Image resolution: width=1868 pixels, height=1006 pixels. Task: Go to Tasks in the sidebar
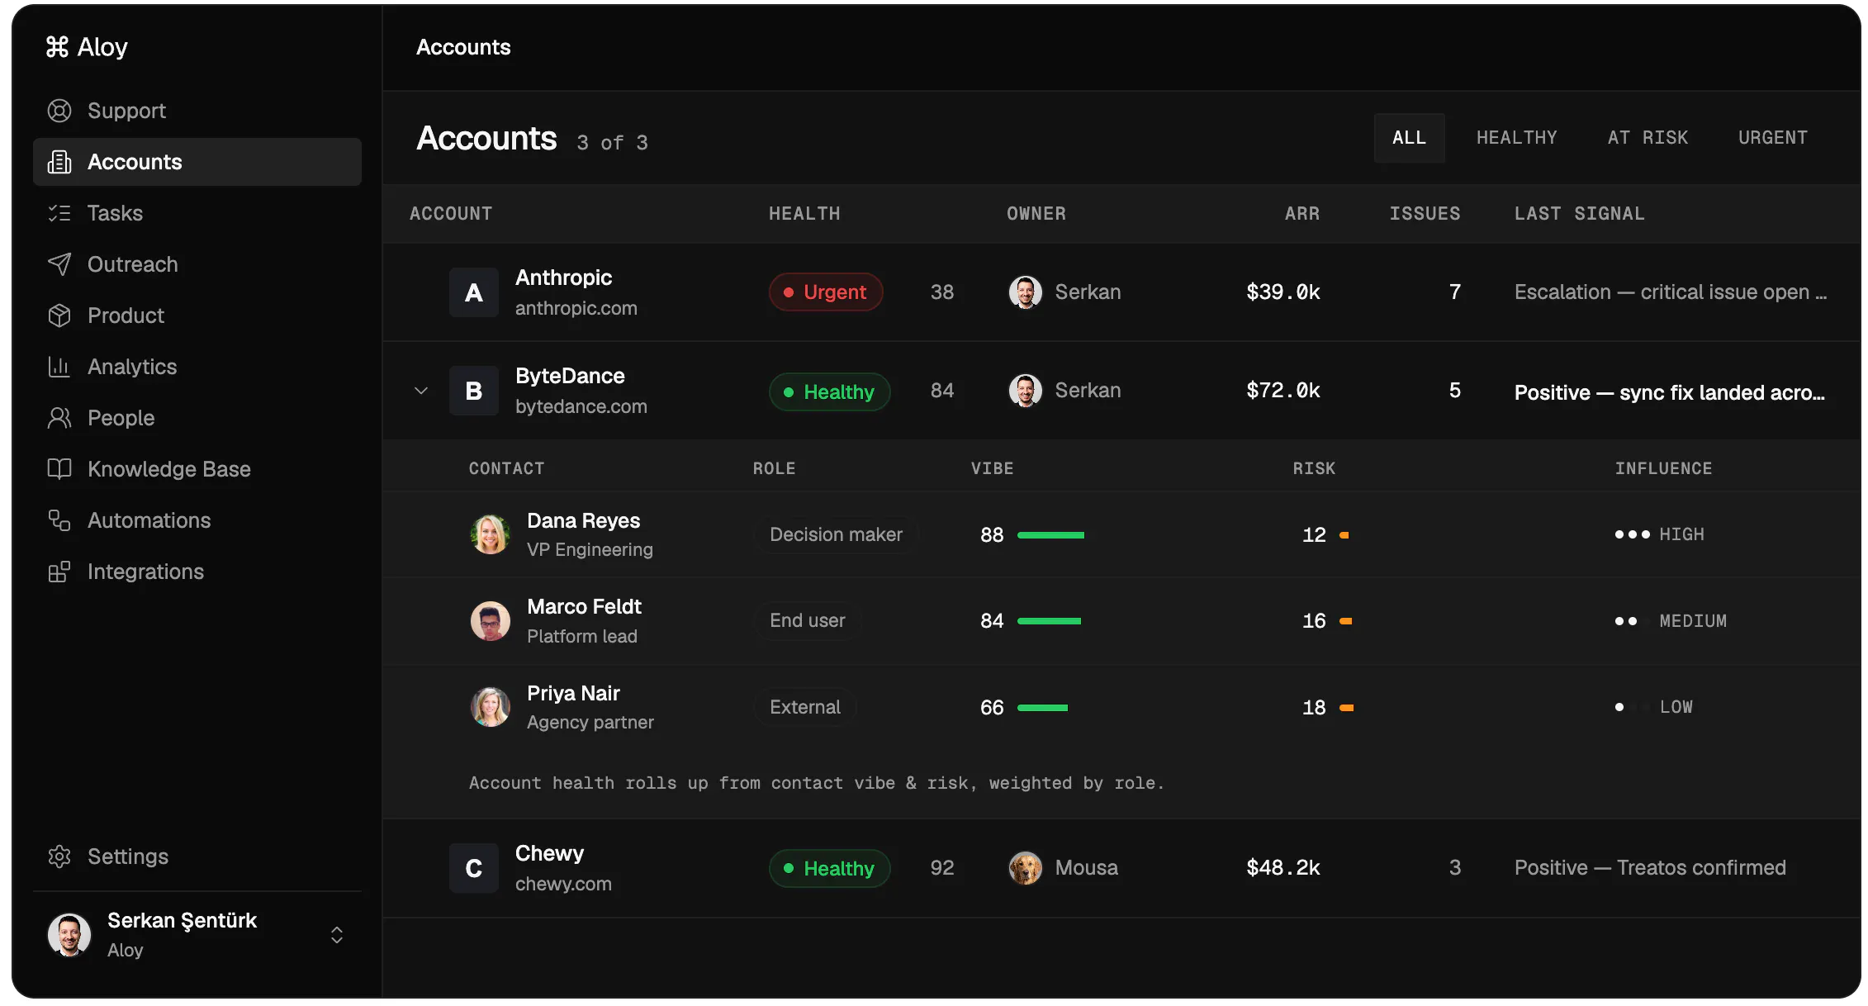[x=197, y=213]
